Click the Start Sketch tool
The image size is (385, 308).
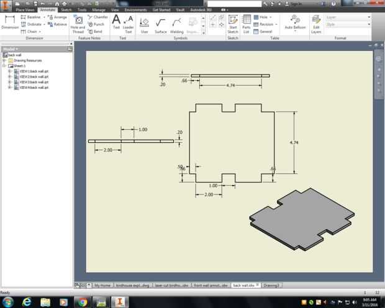tap(233, 24)
